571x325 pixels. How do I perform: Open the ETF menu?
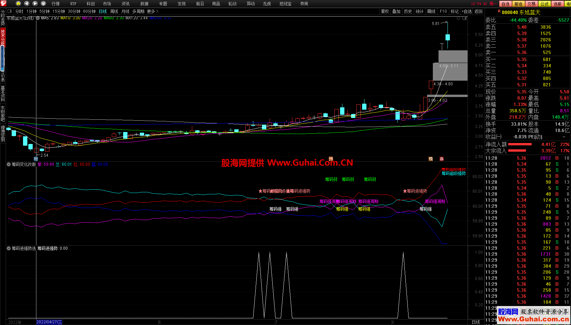tap(73, 4)
